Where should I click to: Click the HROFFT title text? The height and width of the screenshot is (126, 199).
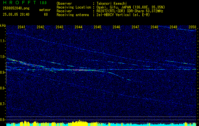(x=20, y=3)
